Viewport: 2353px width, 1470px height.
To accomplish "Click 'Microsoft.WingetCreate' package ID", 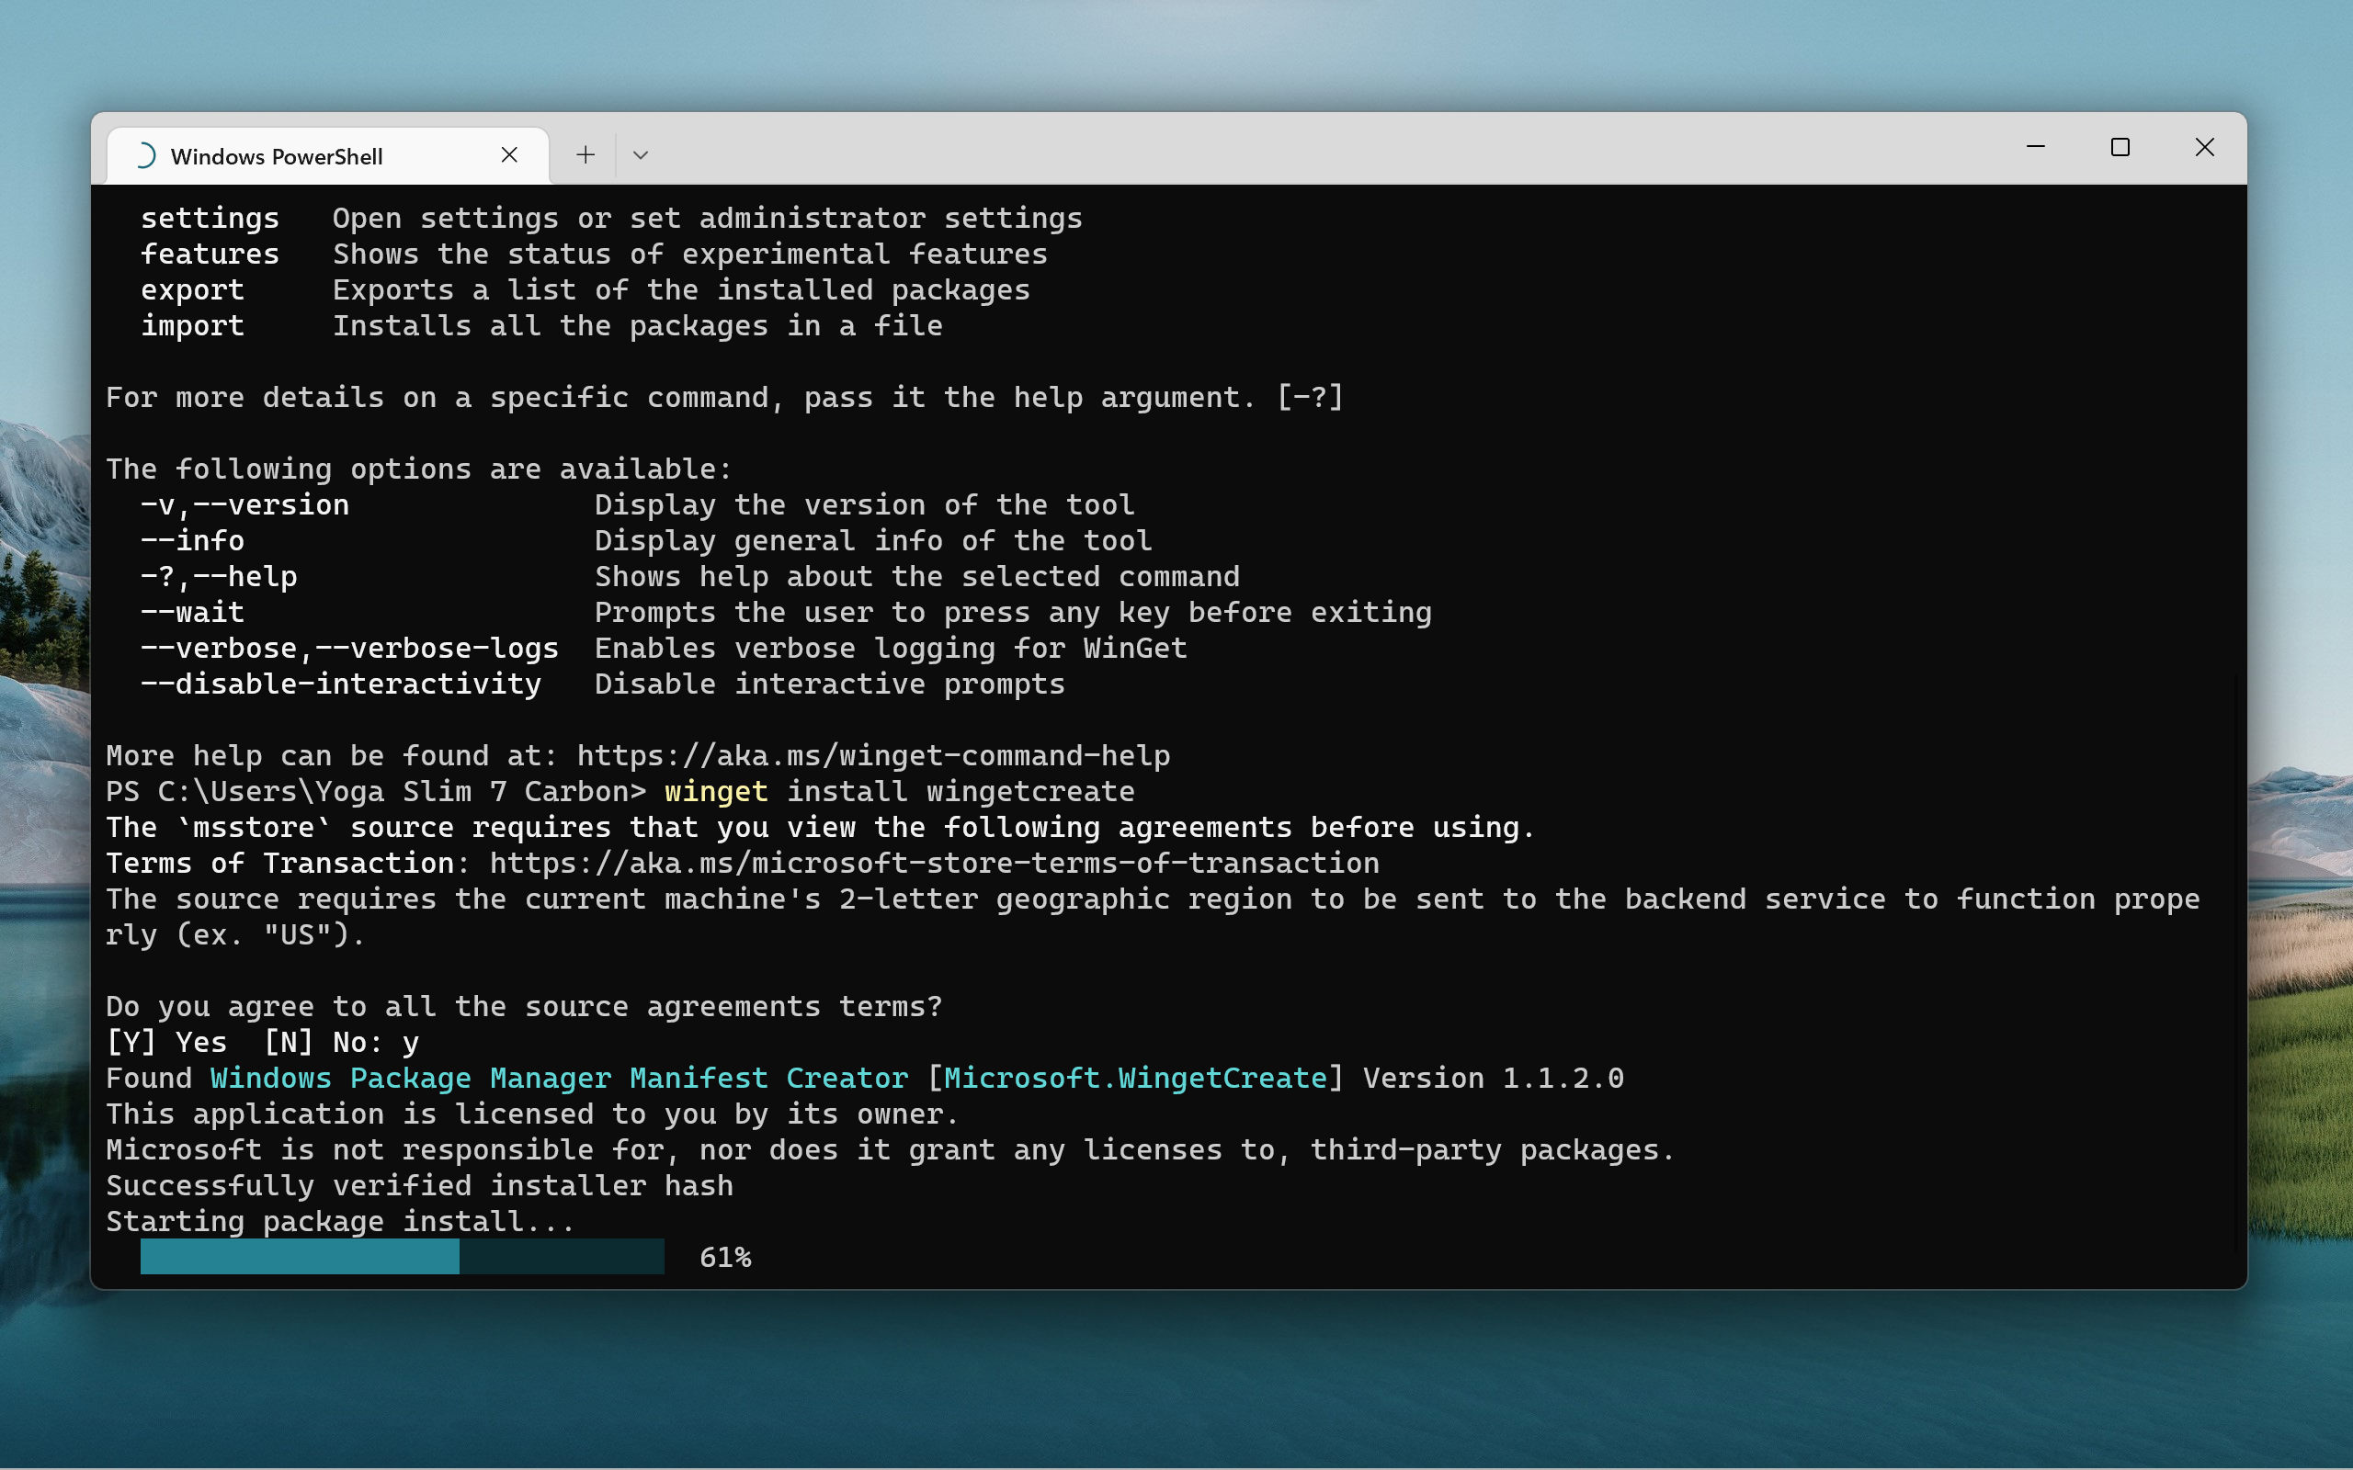I will (x=1136, y=1079).
